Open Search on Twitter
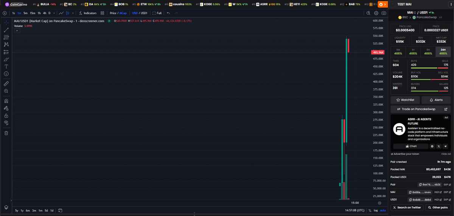 [x=407, y=208]
